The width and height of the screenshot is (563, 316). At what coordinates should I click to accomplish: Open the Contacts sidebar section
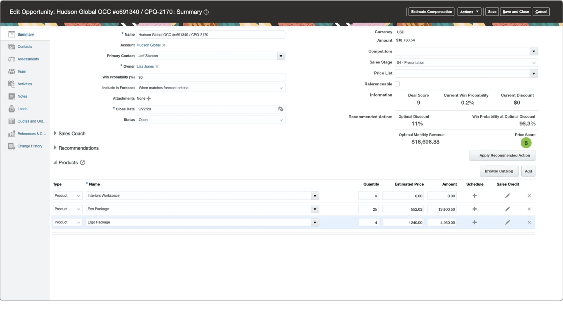(x=24, y=47)
